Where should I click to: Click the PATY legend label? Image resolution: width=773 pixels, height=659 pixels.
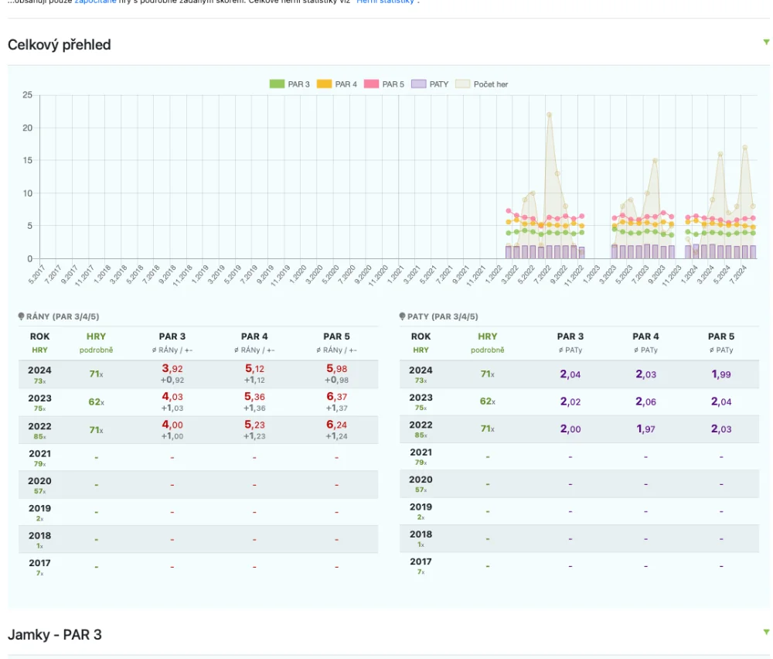(x=439, y=84)
